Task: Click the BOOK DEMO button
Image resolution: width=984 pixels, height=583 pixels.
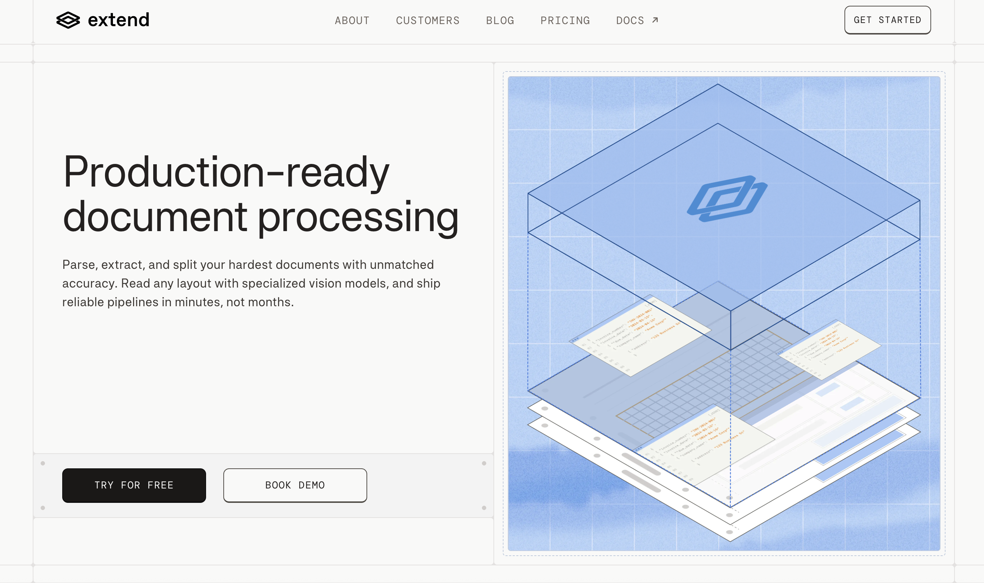Action: coord(295,485)
